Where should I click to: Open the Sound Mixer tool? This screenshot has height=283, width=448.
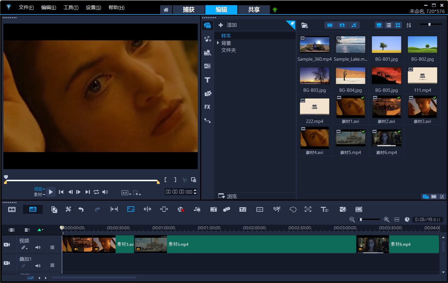coord(197,209)
